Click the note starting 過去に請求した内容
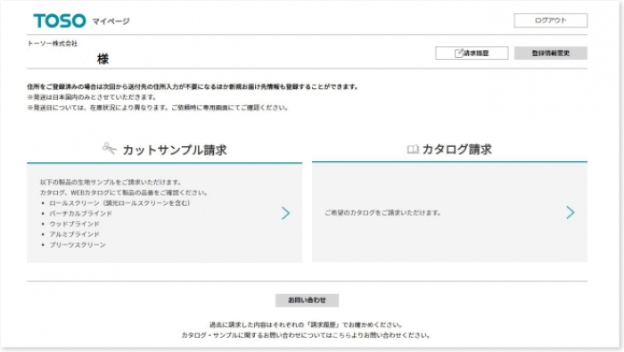The image size is (624, 352). (x=306, y=325)
